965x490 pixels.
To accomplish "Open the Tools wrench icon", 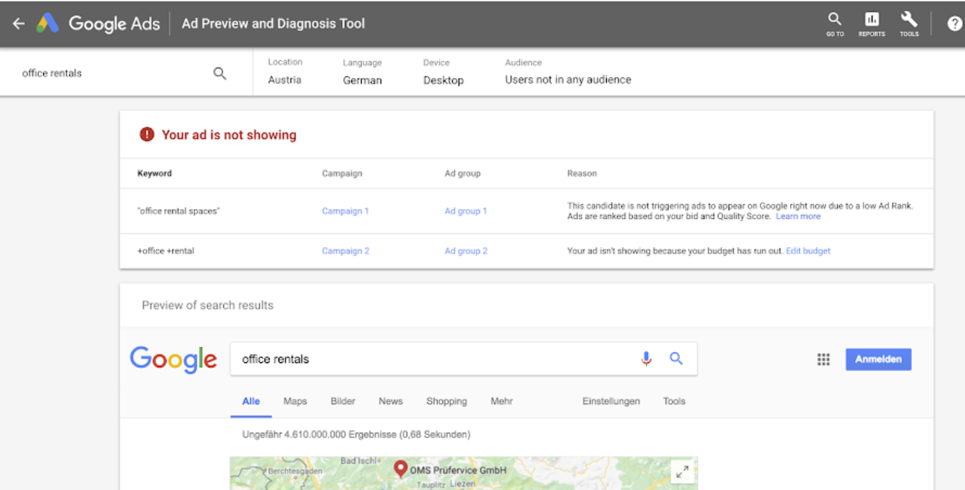I will [x=909, y=23].
